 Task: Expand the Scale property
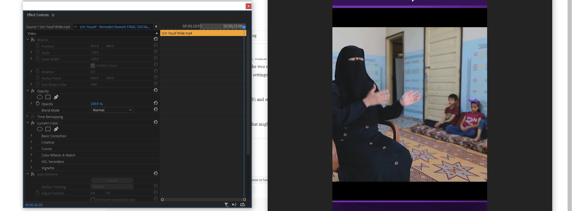[x=31, y=52]
